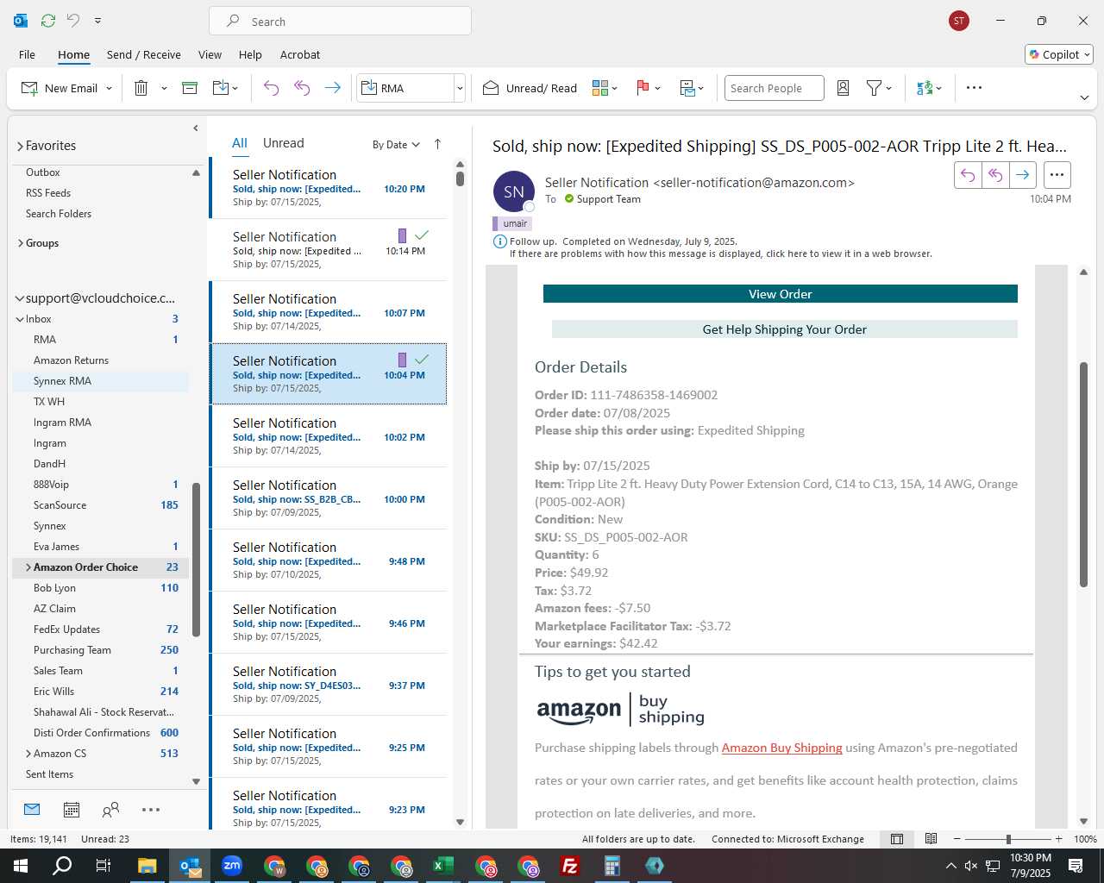This screenshot has height=883, width=1104.
Task: Click the Follow Up flag icon
Action: pyautogui.click(x=643, y=88)
